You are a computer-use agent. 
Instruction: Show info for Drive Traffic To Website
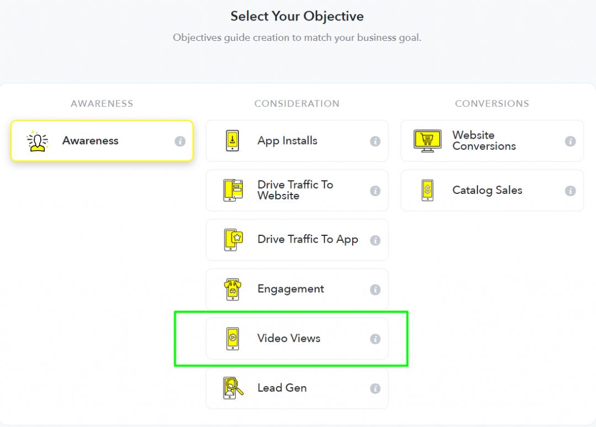coord(375,191)
